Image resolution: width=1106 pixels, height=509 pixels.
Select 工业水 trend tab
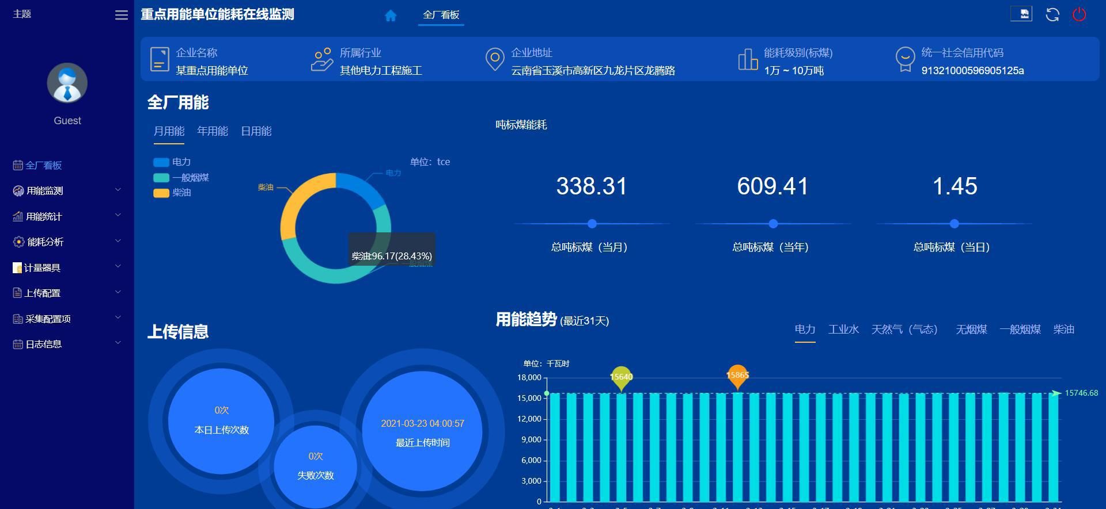[843, 330]
